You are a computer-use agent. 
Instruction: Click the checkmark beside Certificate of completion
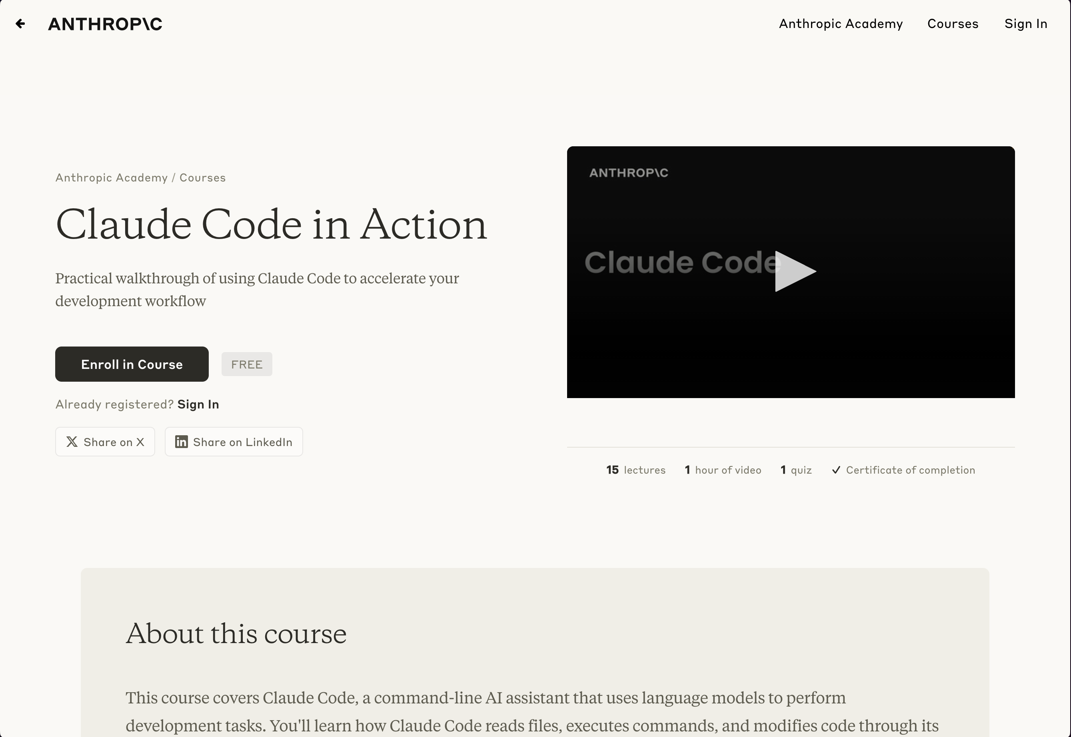[x=836, y=470]
